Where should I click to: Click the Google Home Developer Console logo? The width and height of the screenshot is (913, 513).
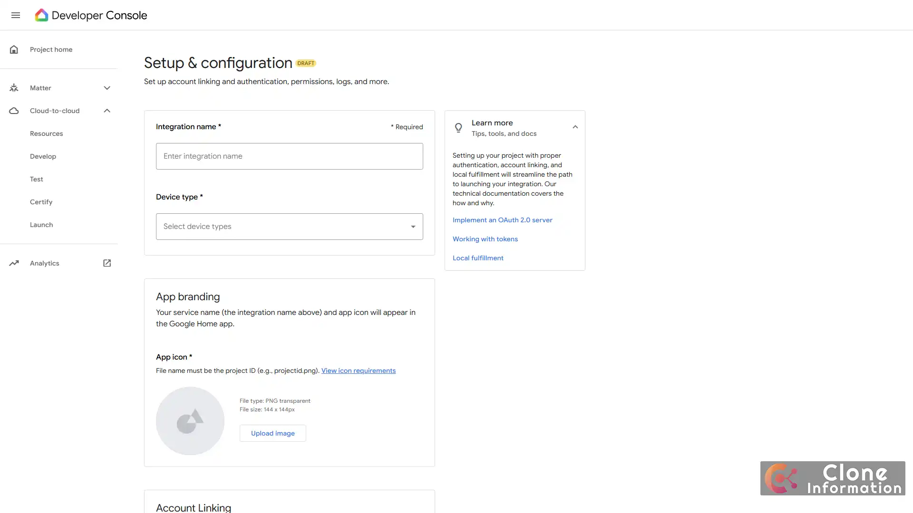click(90, 15)
